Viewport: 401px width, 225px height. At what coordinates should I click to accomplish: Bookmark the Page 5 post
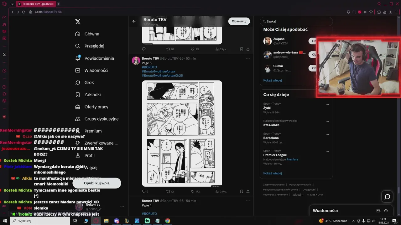pyautogui.click(x=242, y=191)
